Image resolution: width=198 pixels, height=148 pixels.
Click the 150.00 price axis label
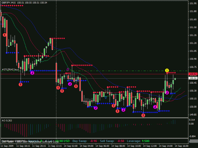(193, 107)
